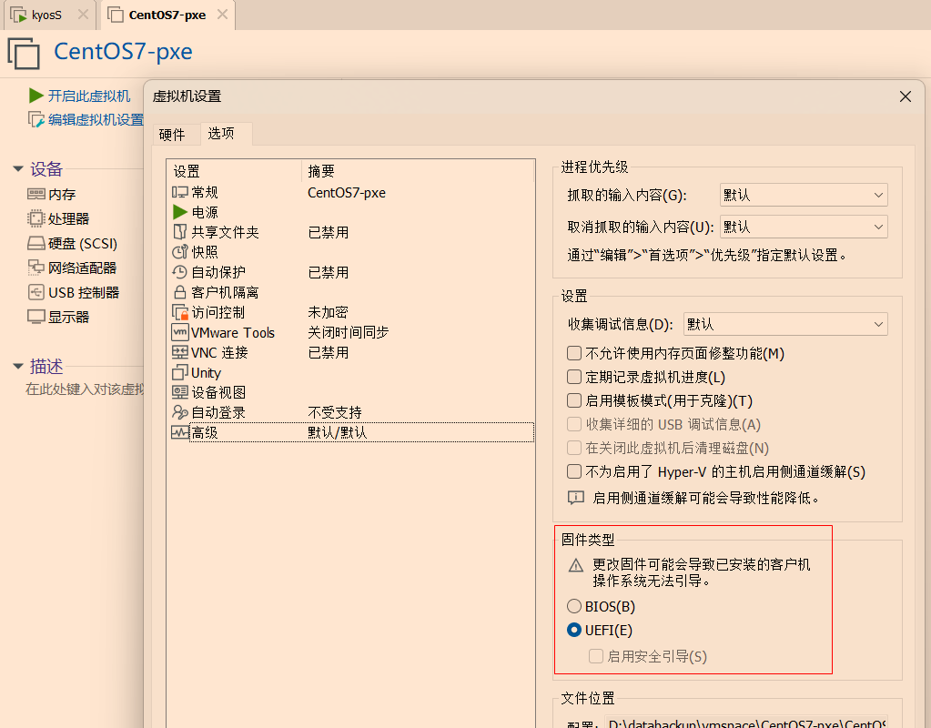Click the 摘要 column header
The image size is (931, 728).
point(418,172)
